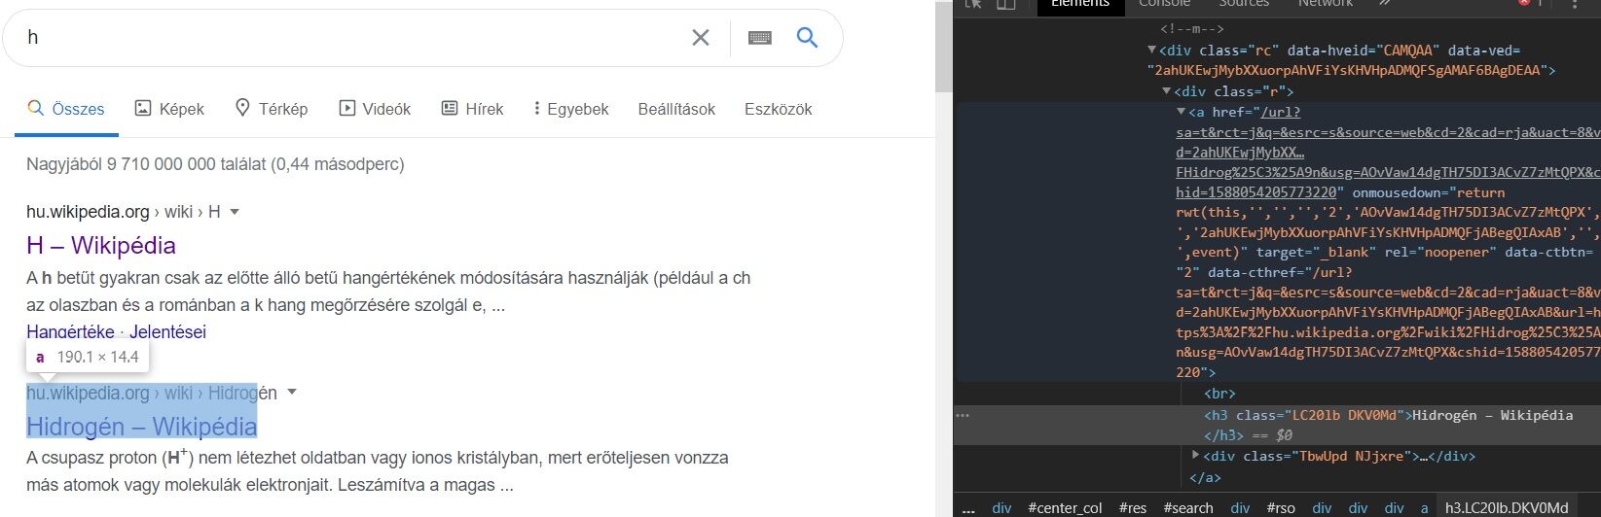Viewport: 1601px width, 517px height.
Task: Click the leading ellipsis in DevTools breadcrumb bar
Action: point(968,507)
